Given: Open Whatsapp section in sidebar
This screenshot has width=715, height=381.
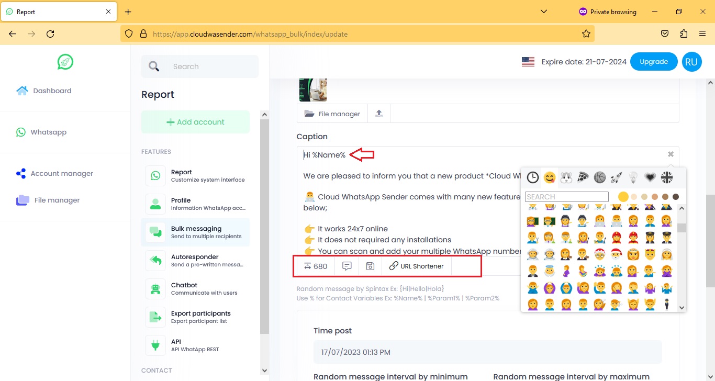Looking at the screenshot, I should [41, 132].
